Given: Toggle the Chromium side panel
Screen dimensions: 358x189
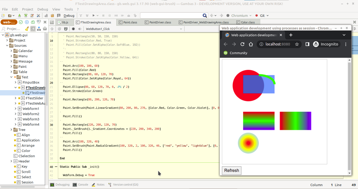Looking at the screenshot, I should click(307, 44).
